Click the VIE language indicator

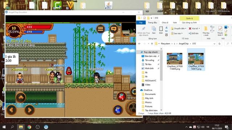pyautogui.click(x=208, y=127)
